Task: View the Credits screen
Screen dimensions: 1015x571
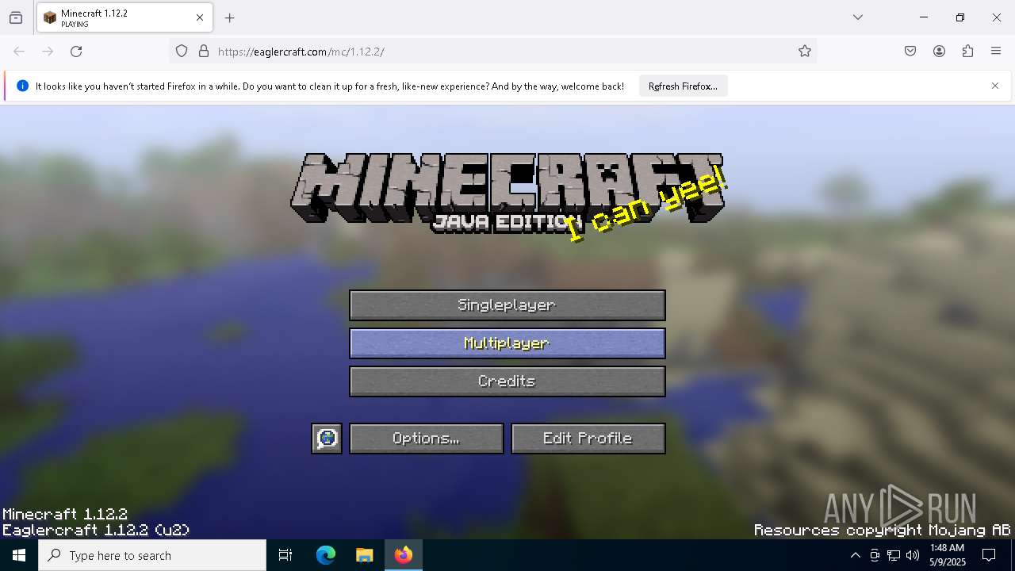Action: click(x=507, y=381)
